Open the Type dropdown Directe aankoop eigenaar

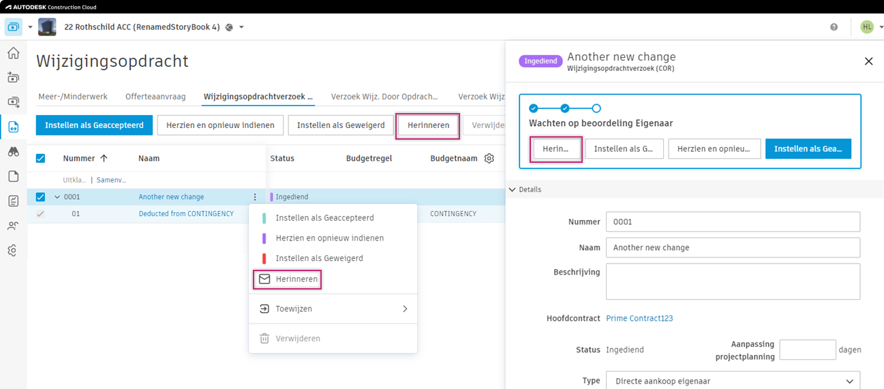(x=733, y=381)
